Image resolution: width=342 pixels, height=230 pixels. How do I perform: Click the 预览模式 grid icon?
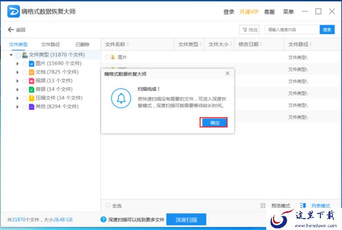pyautogui.click(x=263, y=206)
